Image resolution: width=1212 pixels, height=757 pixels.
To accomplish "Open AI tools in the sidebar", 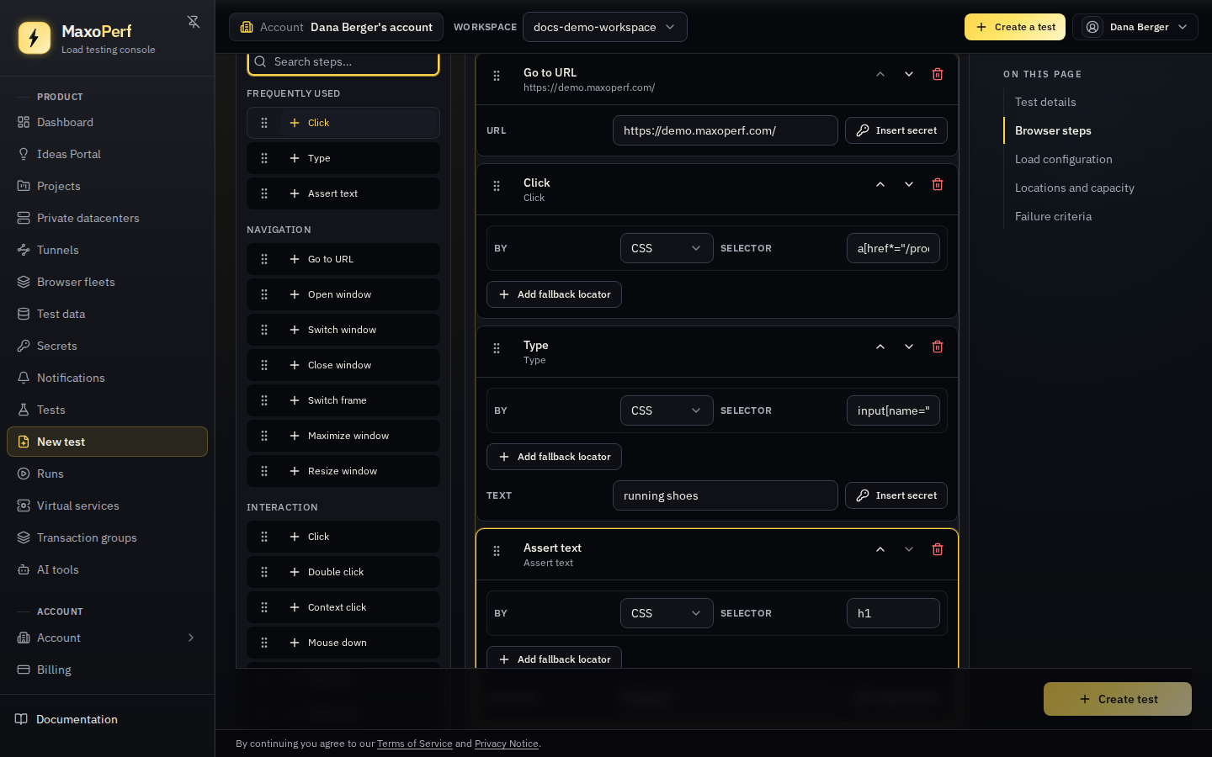I will [107, 569].
